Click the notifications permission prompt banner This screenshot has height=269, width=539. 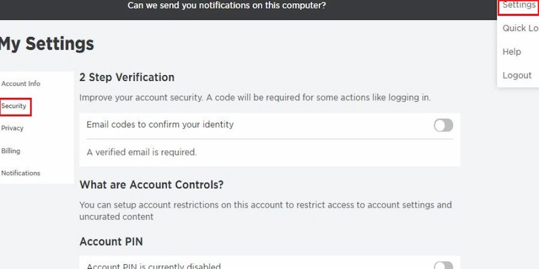pos(226,5)
